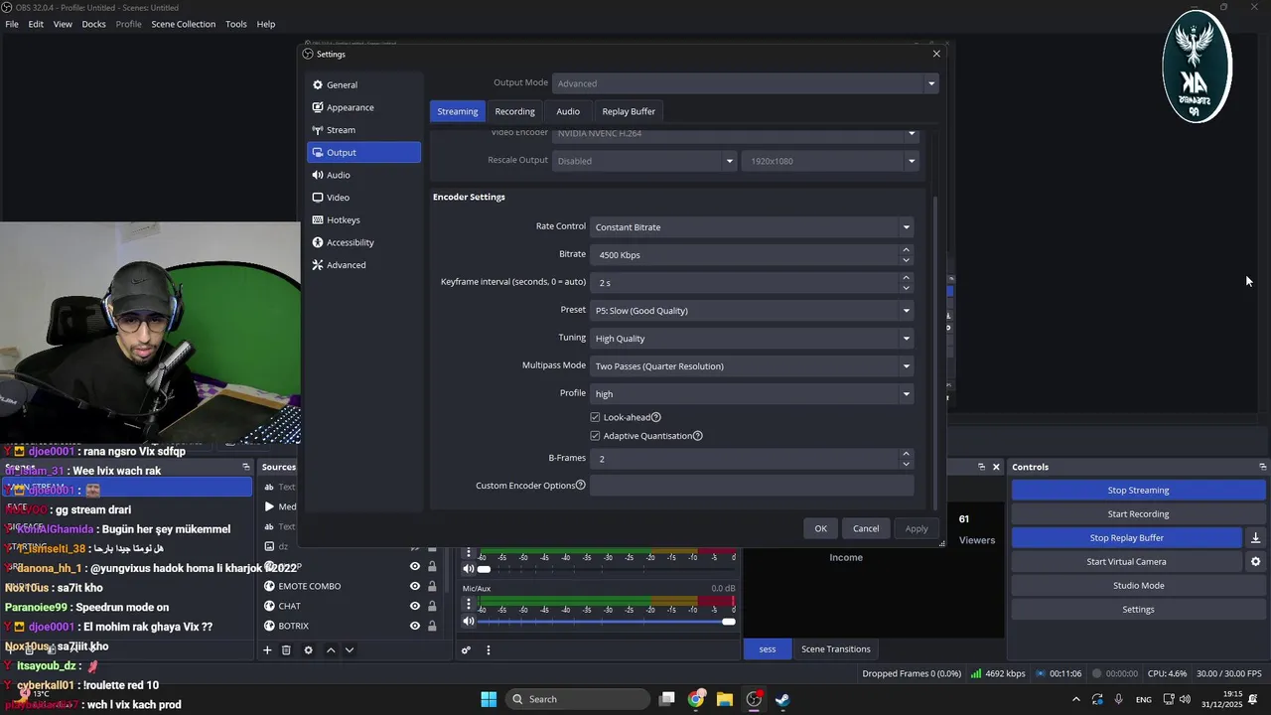Click the Stop Streaming button
The image size is (1271, 715).
(x=1138, y=491)
